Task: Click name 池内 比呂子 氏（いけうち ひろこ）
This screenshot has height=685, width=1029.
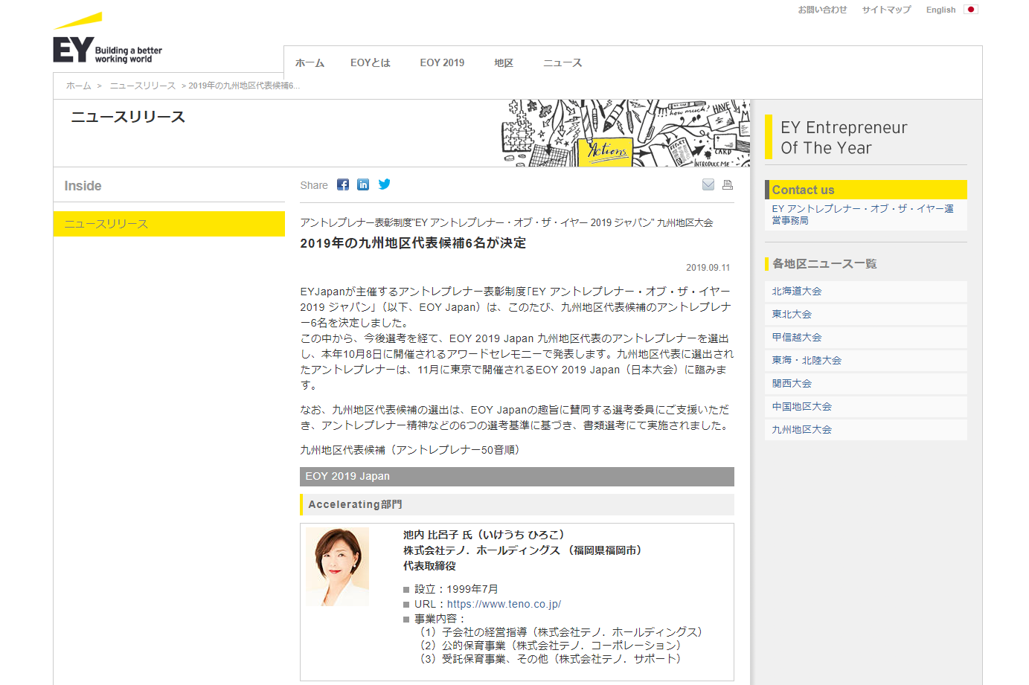Action: tap(484, 535)
